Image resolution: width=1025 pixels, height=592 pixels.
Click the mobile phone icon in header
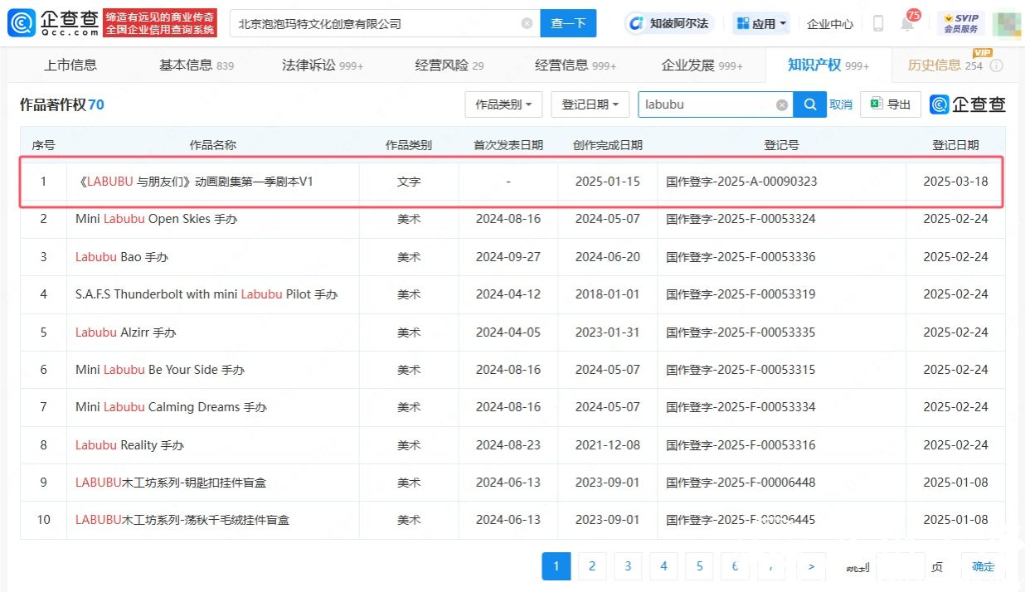877,23
